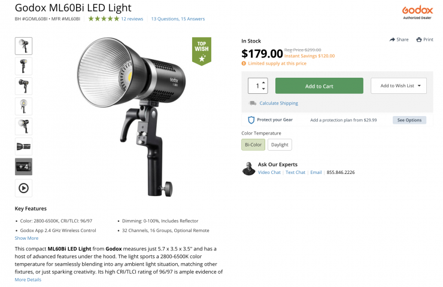This screenshot has height=287, width=443.
Task: Click the Top Wish badge icon
Action: 201,51
